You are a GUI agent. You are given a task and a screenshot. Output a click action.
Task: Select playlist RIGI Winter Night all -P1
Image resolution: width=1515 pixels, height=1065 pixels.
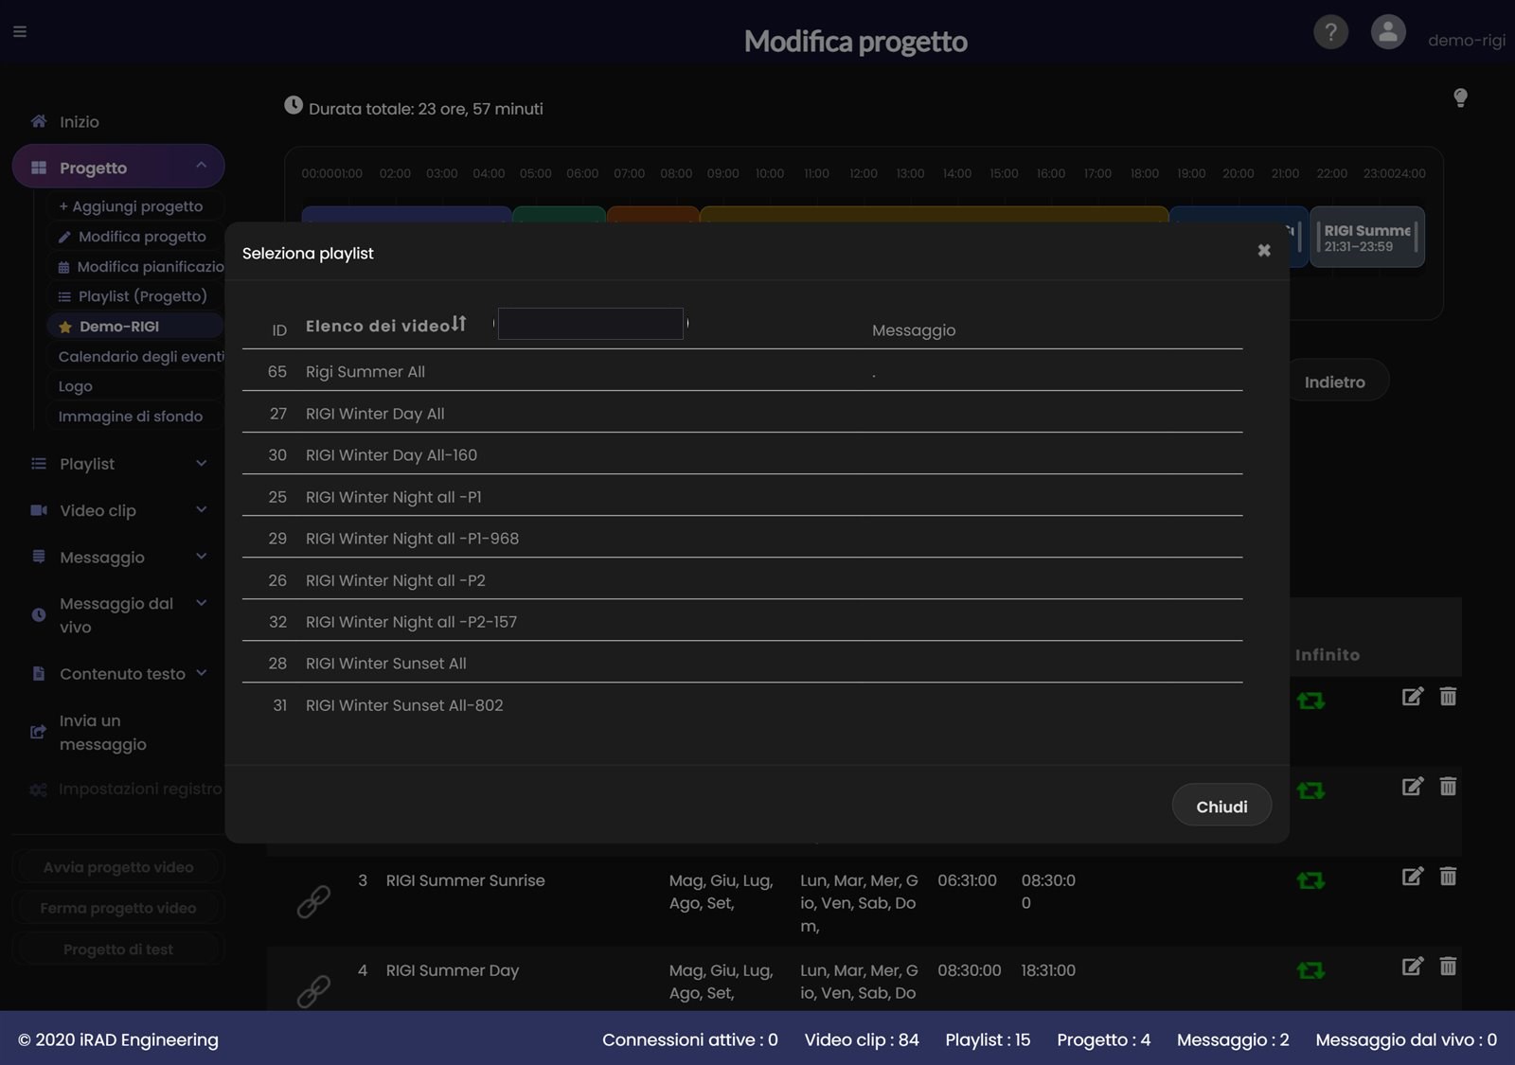(742, 496)
